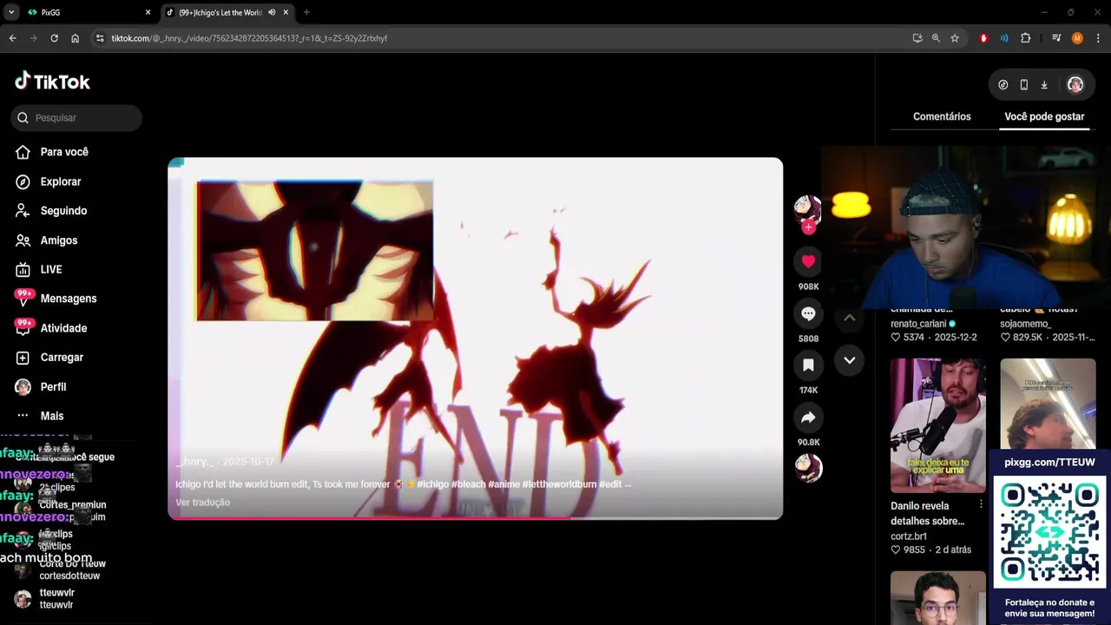Screen dimensions: 1111x625
Task: Open the Get Coins TikTok icon
Action: [x=1003, y=85]
